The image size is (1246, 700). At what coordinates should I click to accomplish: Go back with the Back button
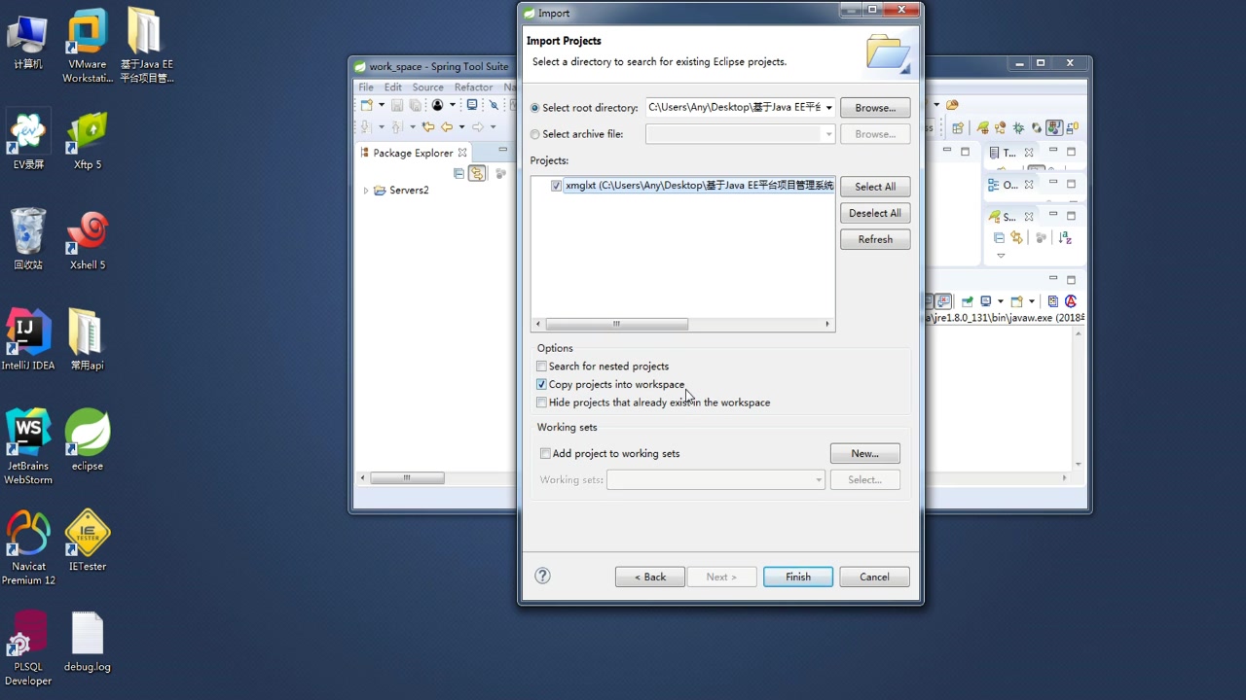[x=650, y=577]
